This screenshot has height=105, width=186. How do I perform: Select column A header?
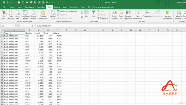pos(15,30)
